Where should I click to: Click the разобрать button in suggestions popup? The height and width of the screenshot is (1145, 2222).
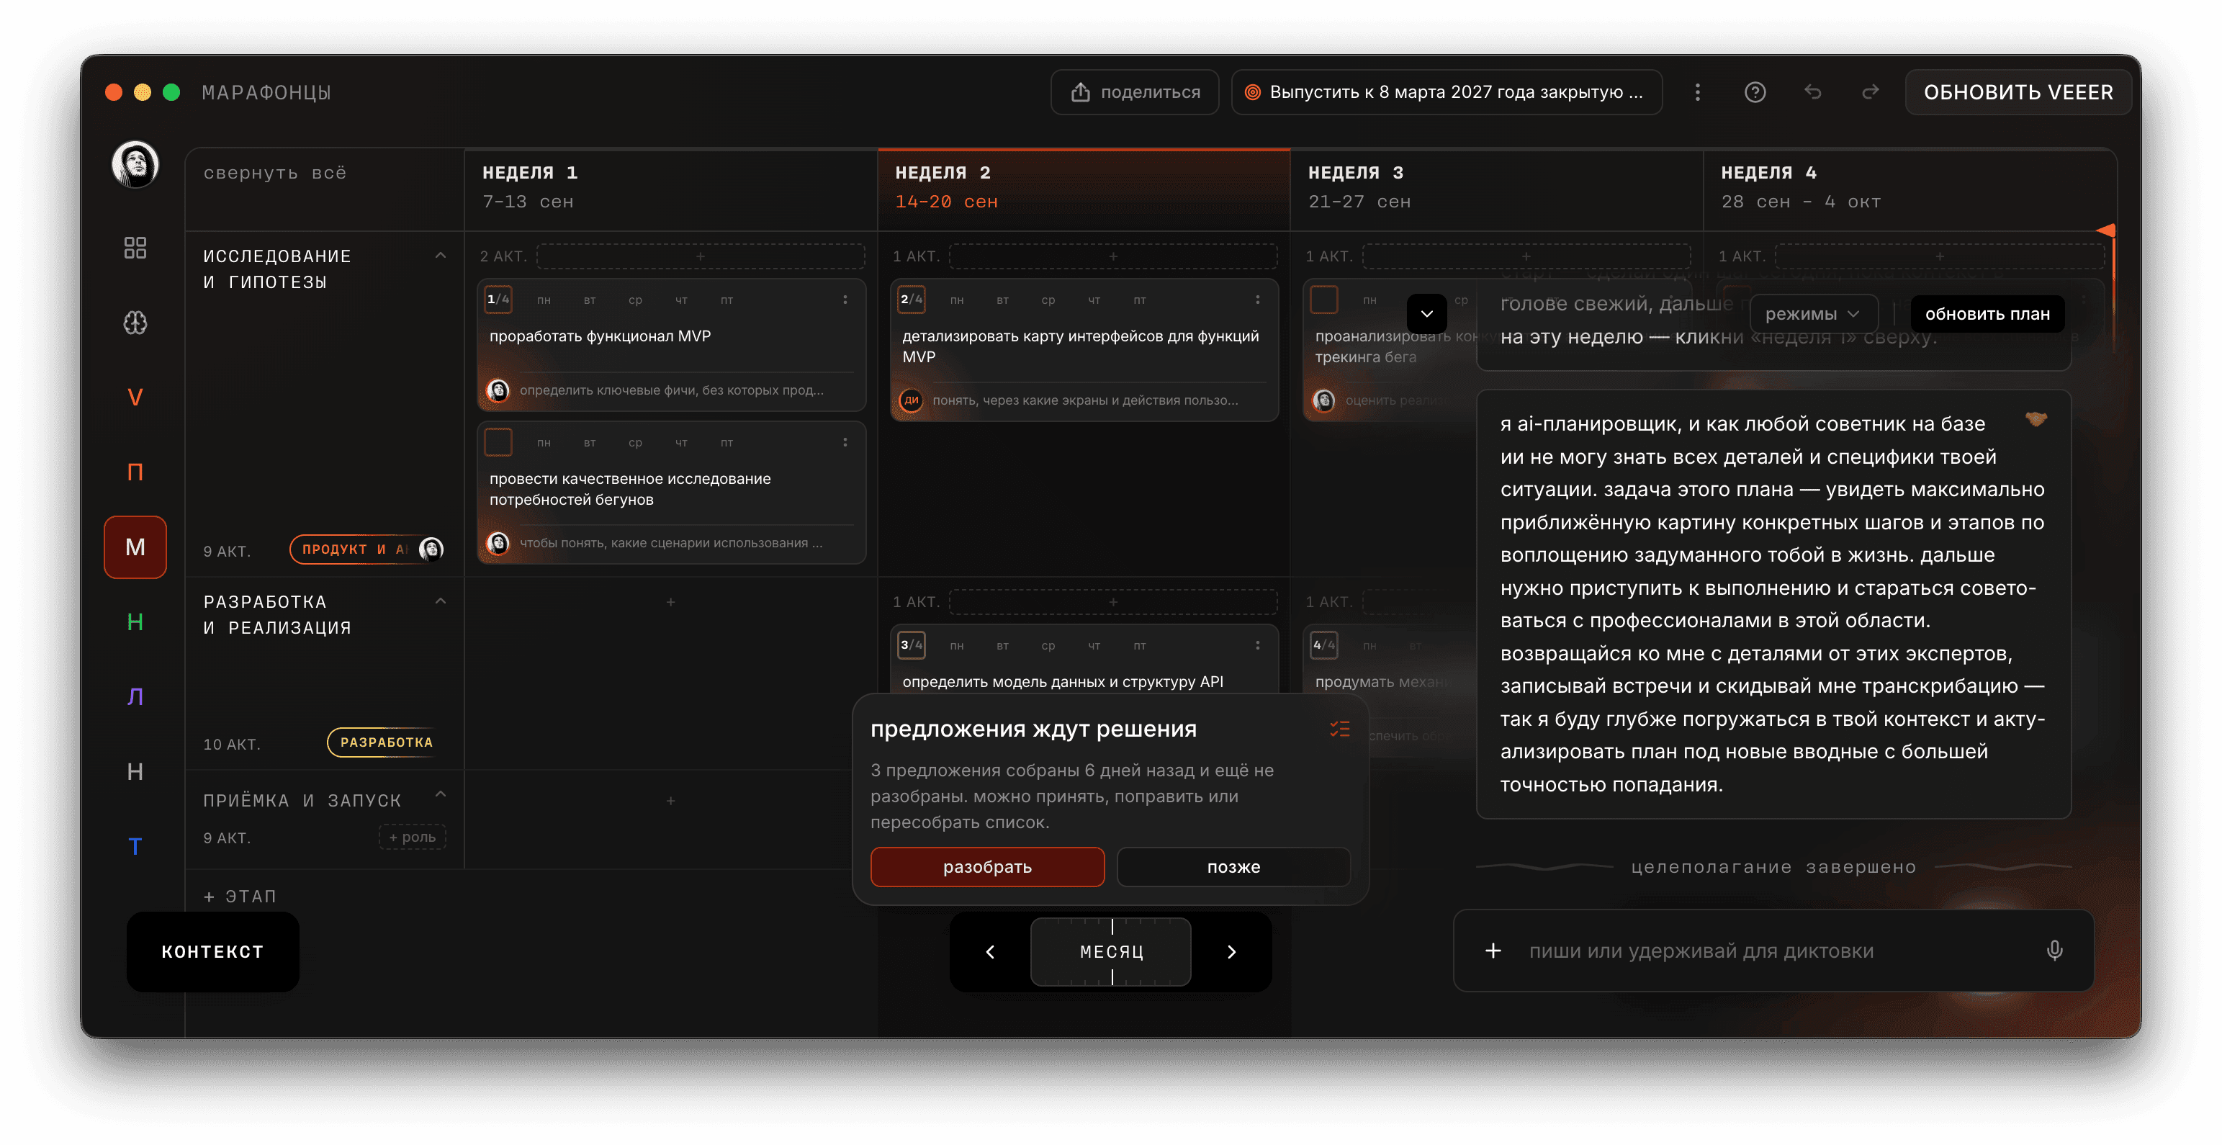tap(988, 866)
